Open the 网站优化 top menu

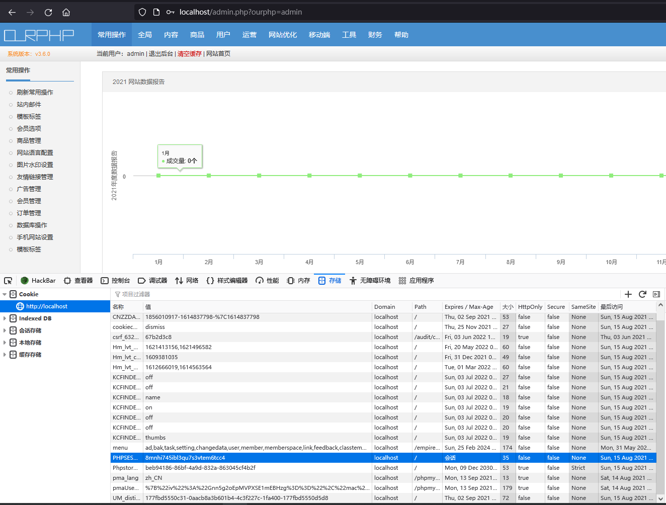click(x=283, y=35)
